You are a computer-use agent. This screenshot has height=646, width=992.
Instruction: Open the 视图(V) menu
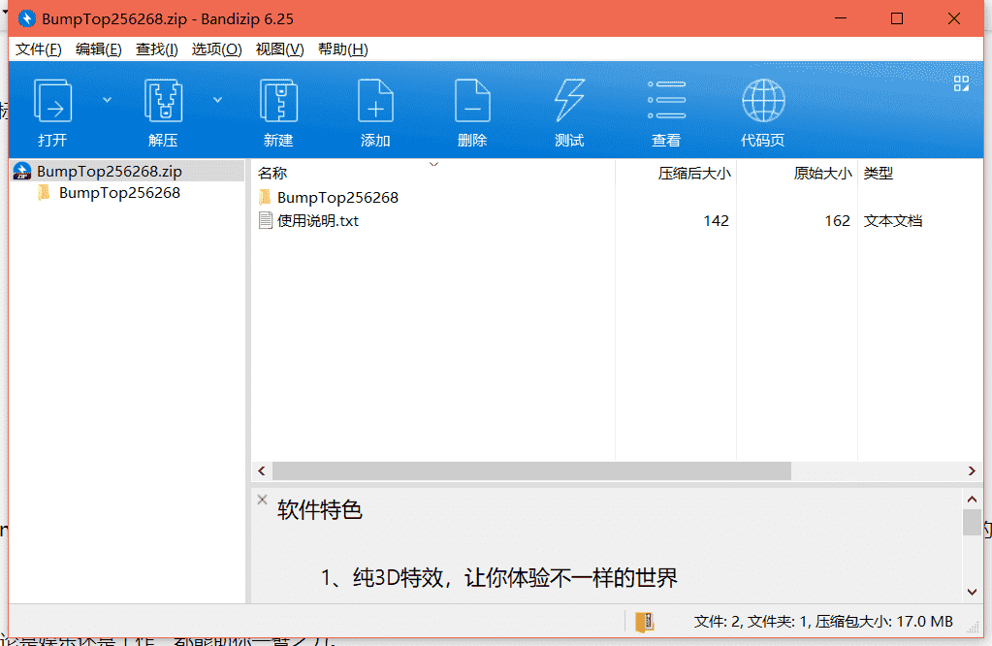pyautogui.click(x=279, y=49)
